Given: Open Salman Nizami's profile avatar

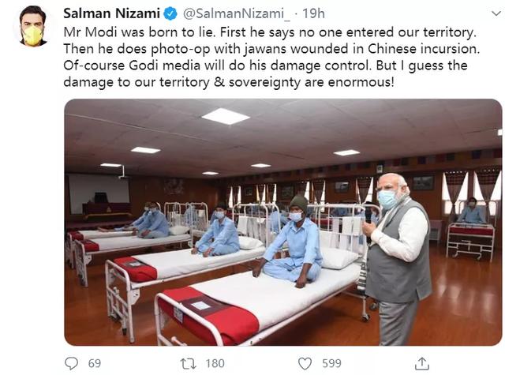Looking at the screenshot, I should (32, 26).
